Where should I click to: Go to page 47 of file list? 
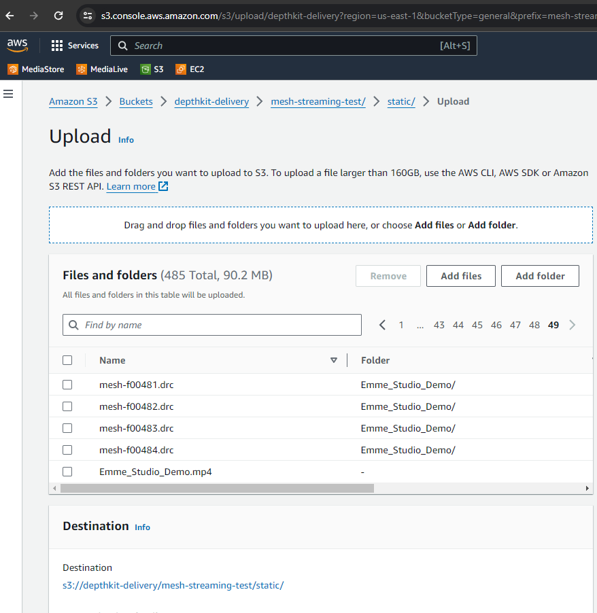515,325
